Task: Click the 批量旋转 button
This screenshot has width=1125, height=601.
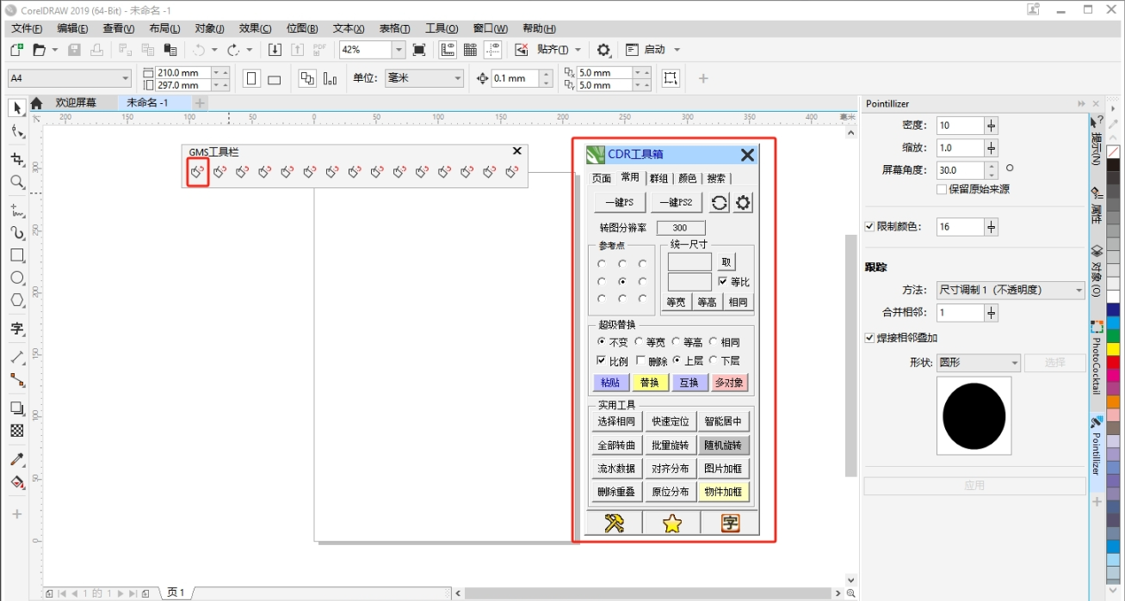Action: point(671,445)
